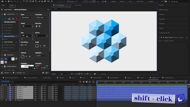Image resolution: width=190 pixels, height=107 pixels.
Task: Click the Angle dial control
Action: pyautogui.click(x=37, y=46)
